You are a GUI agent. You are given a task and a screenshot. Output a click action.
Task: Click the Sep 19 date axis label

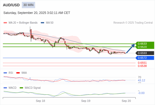click(86, 101)
